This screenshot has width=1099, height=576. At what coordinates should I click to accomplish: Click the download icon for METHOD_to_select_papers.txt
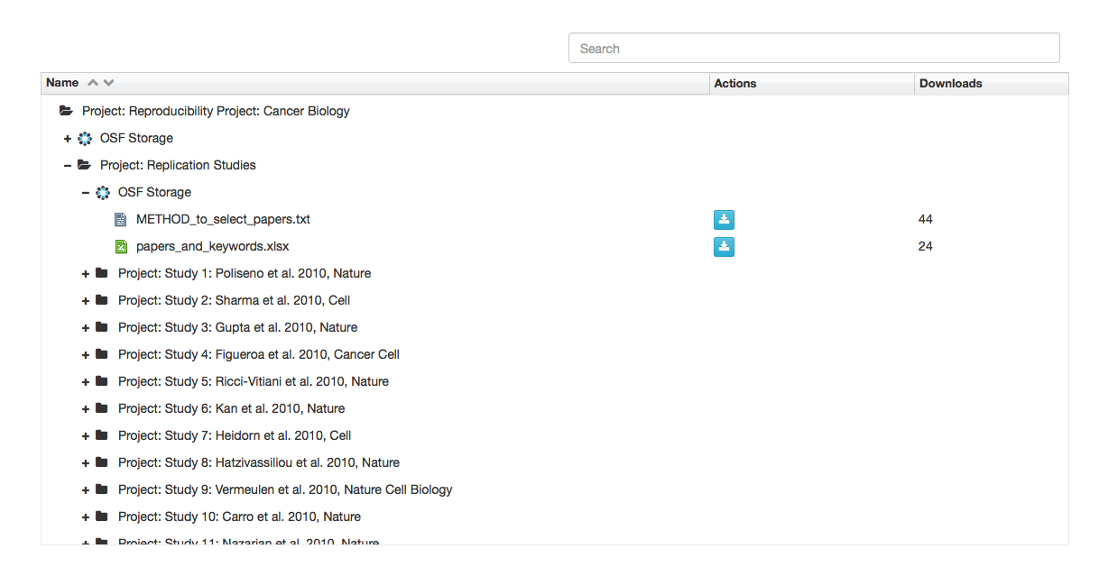724,219
